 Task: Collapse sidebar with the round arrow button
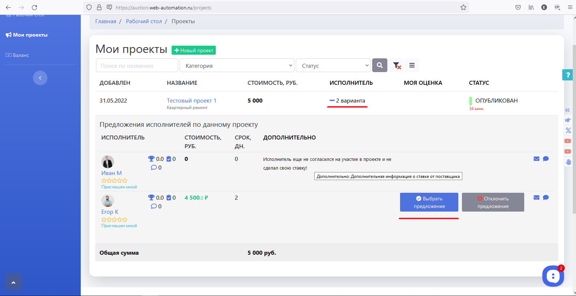pos(40,78)
